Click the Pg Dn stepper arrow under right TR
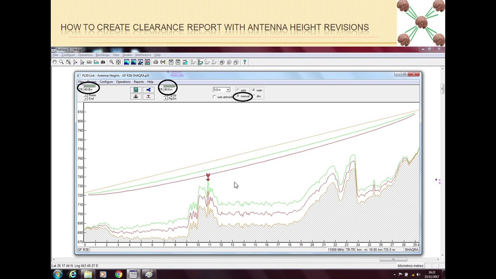The image size is (496, 279). [165, 98]
